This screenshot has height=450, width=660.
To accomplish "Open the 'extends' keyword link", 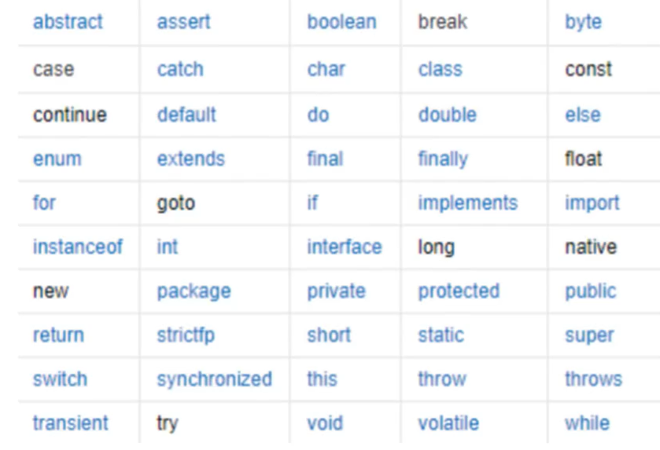I will click(x=190, y=159).
